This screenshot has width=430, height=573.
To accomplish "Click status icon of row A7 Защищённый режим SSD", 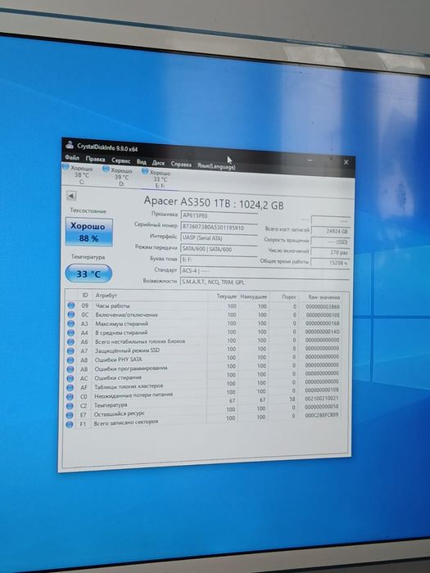I will pyautogui.click(x=70, y=351).
